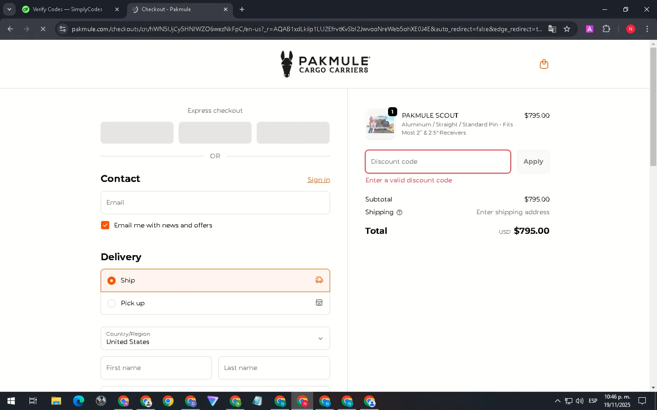The image size is (657, 410).
Task: Open Task View on the taskbar
Action: coord(33,401)
